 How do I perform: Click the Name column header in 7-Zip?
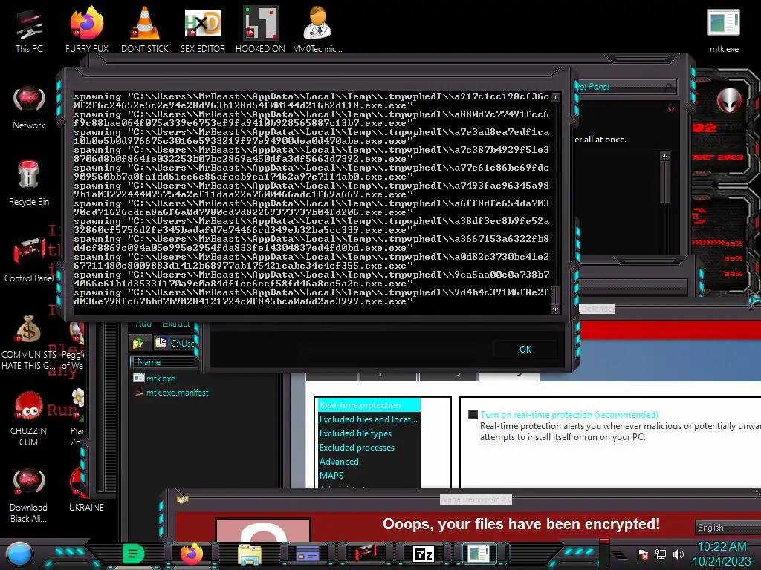[164, 362]
